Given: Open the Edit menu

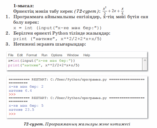Looking at the screenshot, I should tap(20, 55).
